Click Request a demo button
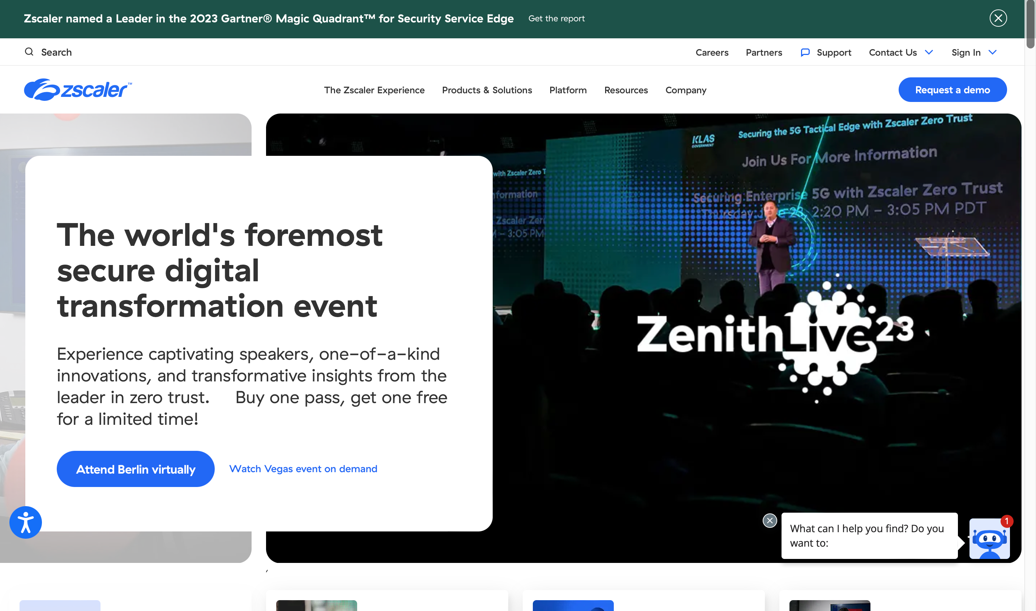1036x611 pixels. 952,89
